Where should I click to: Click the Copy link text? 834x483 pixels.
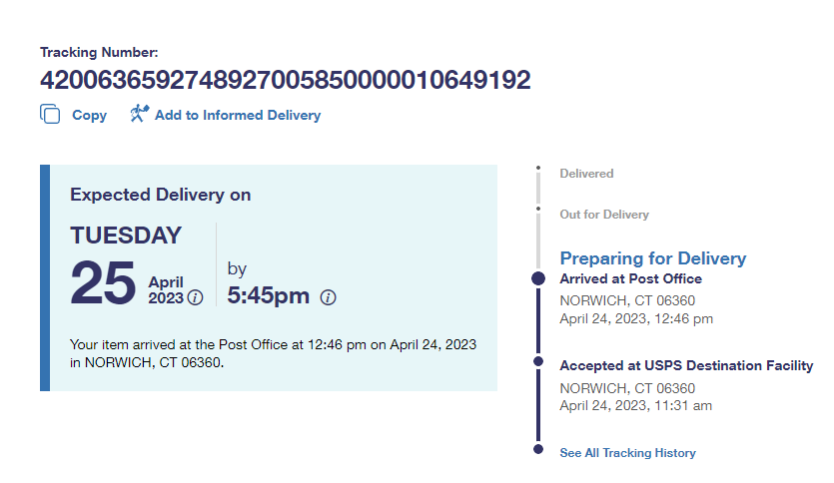[x=89, y=115]
